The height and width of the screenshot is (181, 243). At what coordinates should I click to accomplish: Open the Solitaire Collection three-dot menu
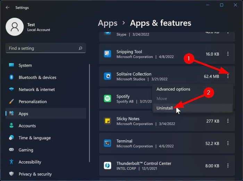click(x=228, y=76)
